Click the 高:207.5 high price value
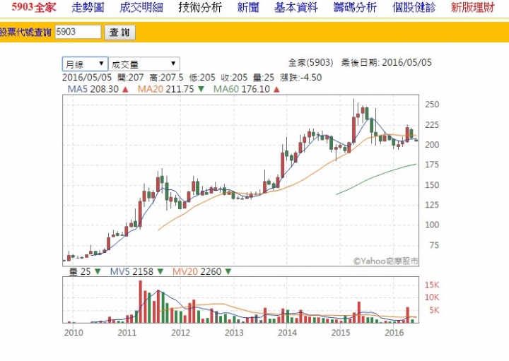Viewport: 509px width, 361px height. tap(166, 78)
